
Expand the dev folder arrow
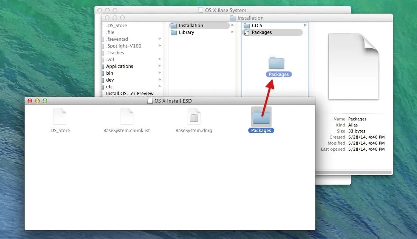[159, 80]
